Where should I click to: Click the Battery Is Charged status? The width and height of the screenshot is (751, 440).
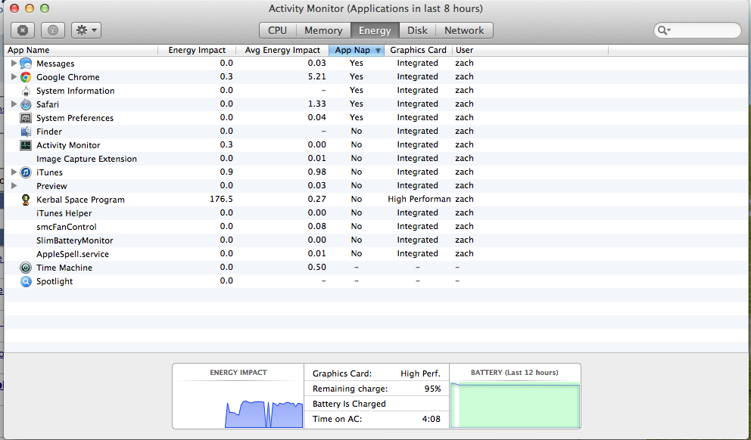[x=349, y=404]
